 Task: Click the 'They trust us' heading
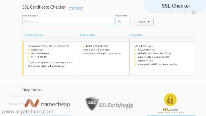tap(32, 90)
